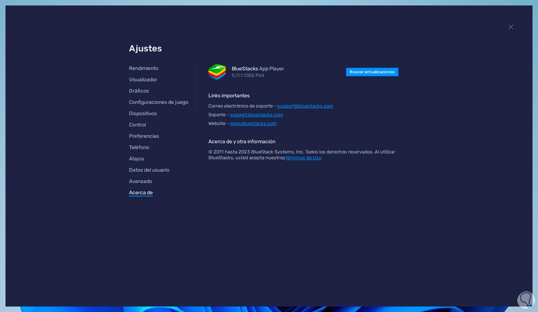The image size is (538, 312).
Task: Open Datos del usuario
Action: [x=149, y=170]
